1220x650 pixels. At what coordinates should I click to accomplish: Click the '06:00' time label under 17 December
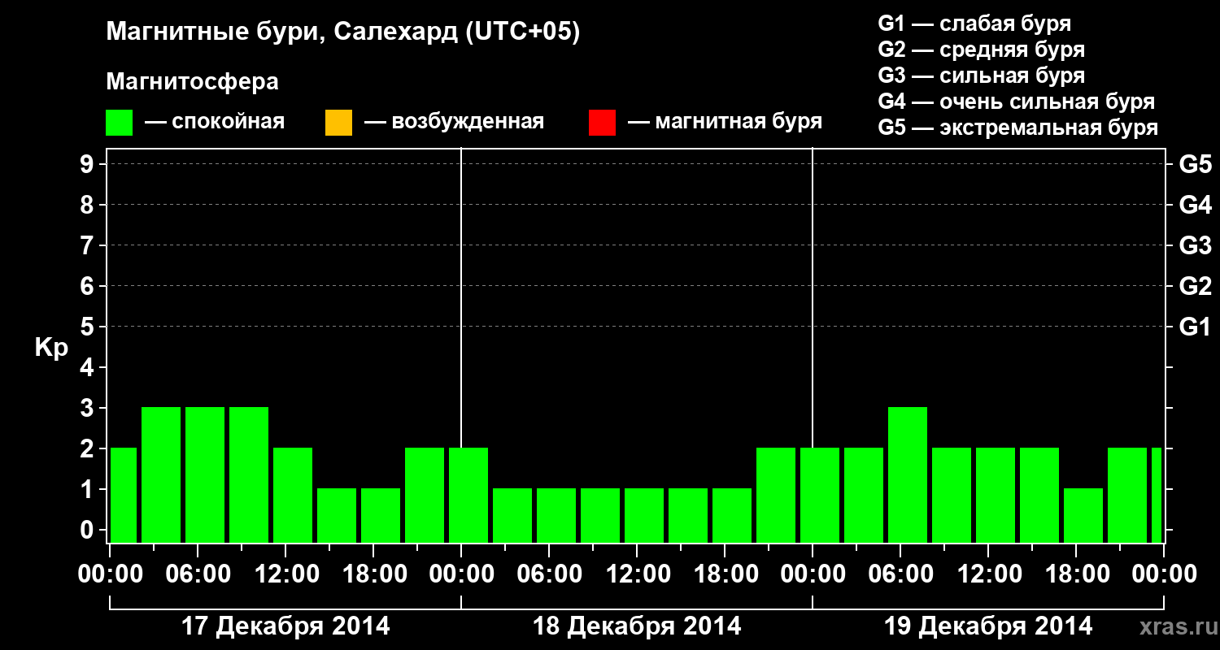click(x=198, y=574)
